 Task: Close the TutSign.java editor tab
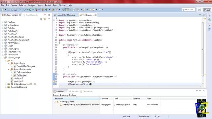coord(96,15)
